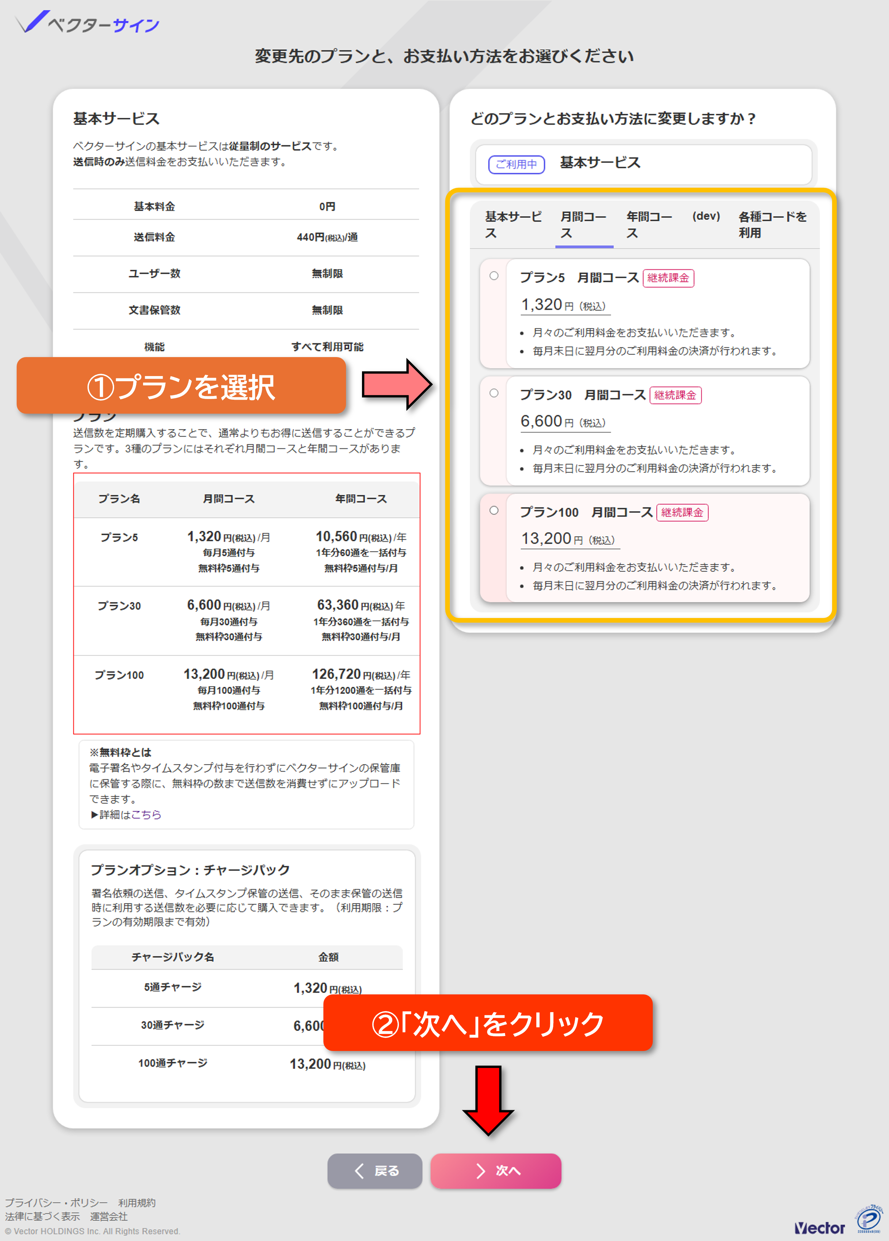Click the 継続課金 tag on プラン100 card
Image resolution: width=889 pixels, height=1241 pixels.
(682, 512)
